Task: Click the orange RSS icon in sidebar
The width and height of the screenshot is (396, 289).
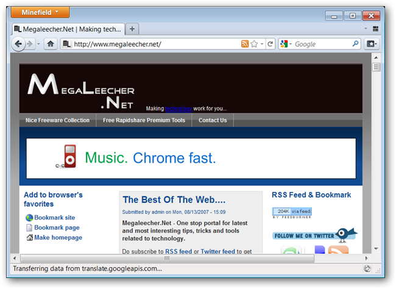Action: pyautogui.click(x=338, y=249)
